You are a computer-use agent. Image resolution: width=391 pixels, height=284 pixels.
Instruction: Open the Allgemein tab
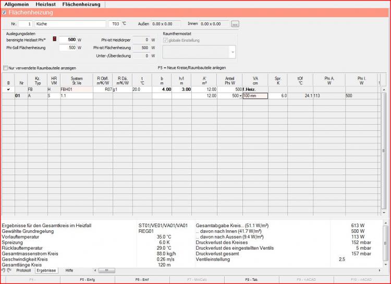pyautogui.click(x=17, y=4)
